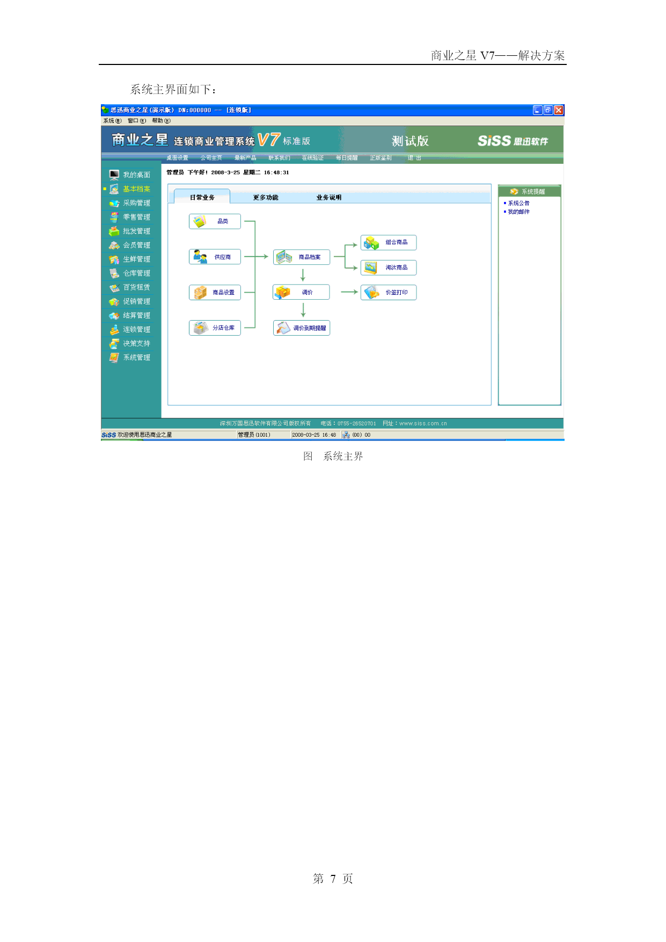Open 仓库管理 module icon
Viewport: 666px width, 942px height.
click(x=114, y=273)
